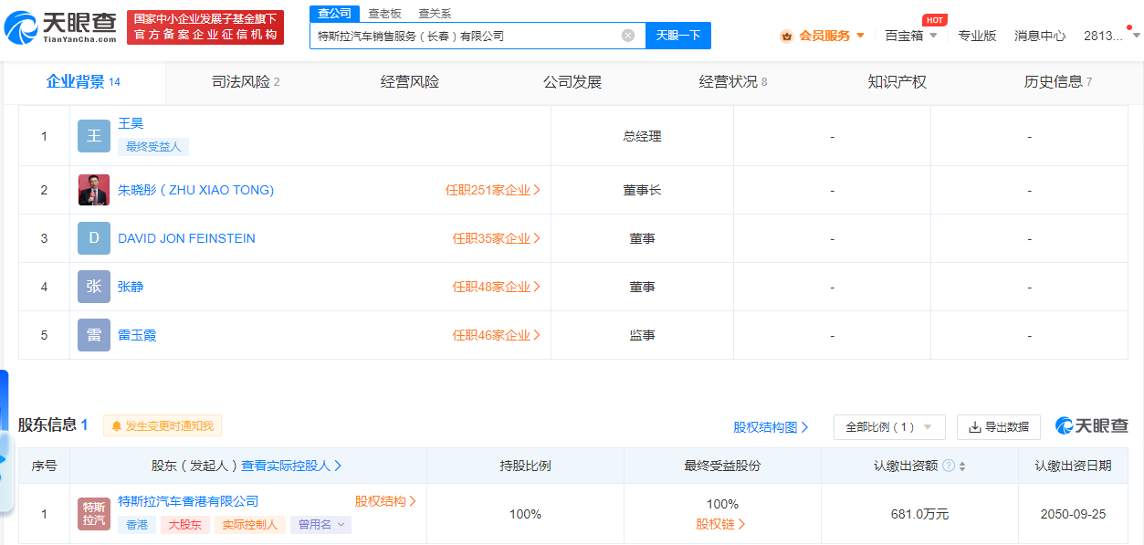Open the 股权链 link
1144x545 pixels.
pyautogui.click(x=721, y=524)
